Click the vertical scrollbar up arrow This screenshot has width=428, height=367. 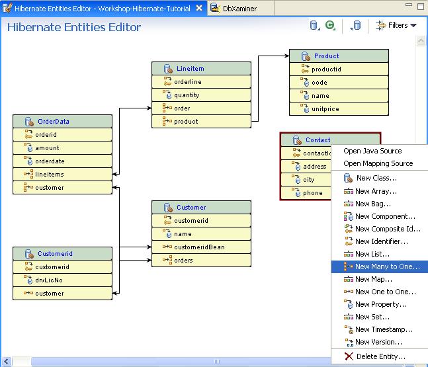click(x=421, y=41)
